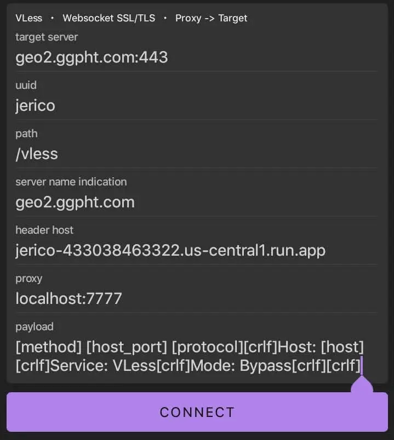Click the CONNECT button

click(197, 412)
